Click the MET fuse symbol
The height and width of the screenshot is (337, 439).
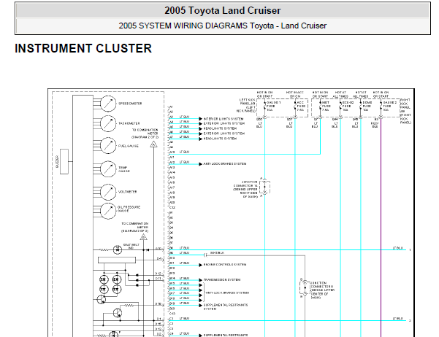pos(320,107)
